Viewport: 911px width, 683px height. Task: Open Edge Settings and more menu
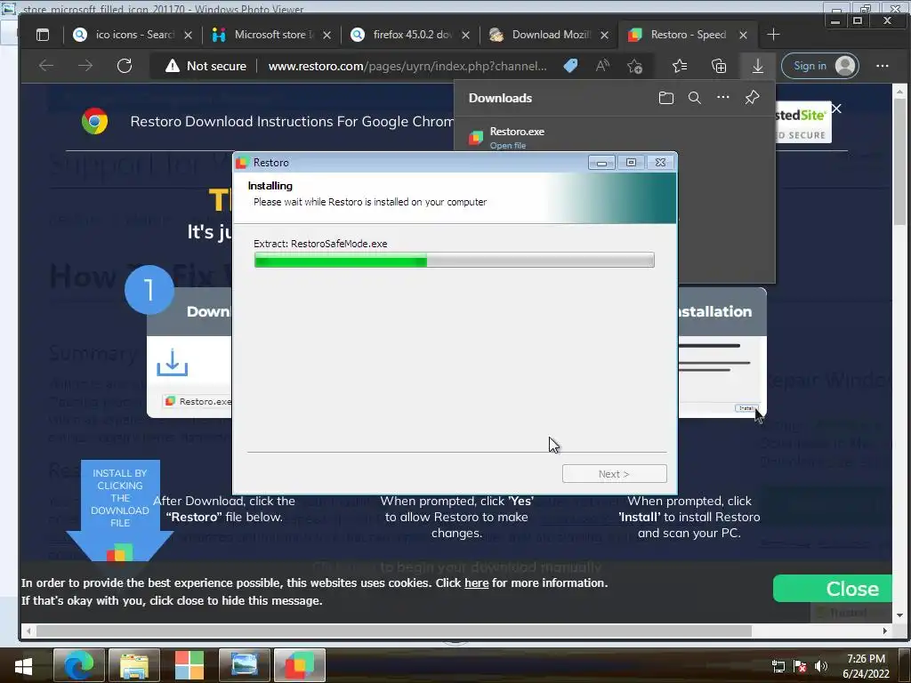882,66
